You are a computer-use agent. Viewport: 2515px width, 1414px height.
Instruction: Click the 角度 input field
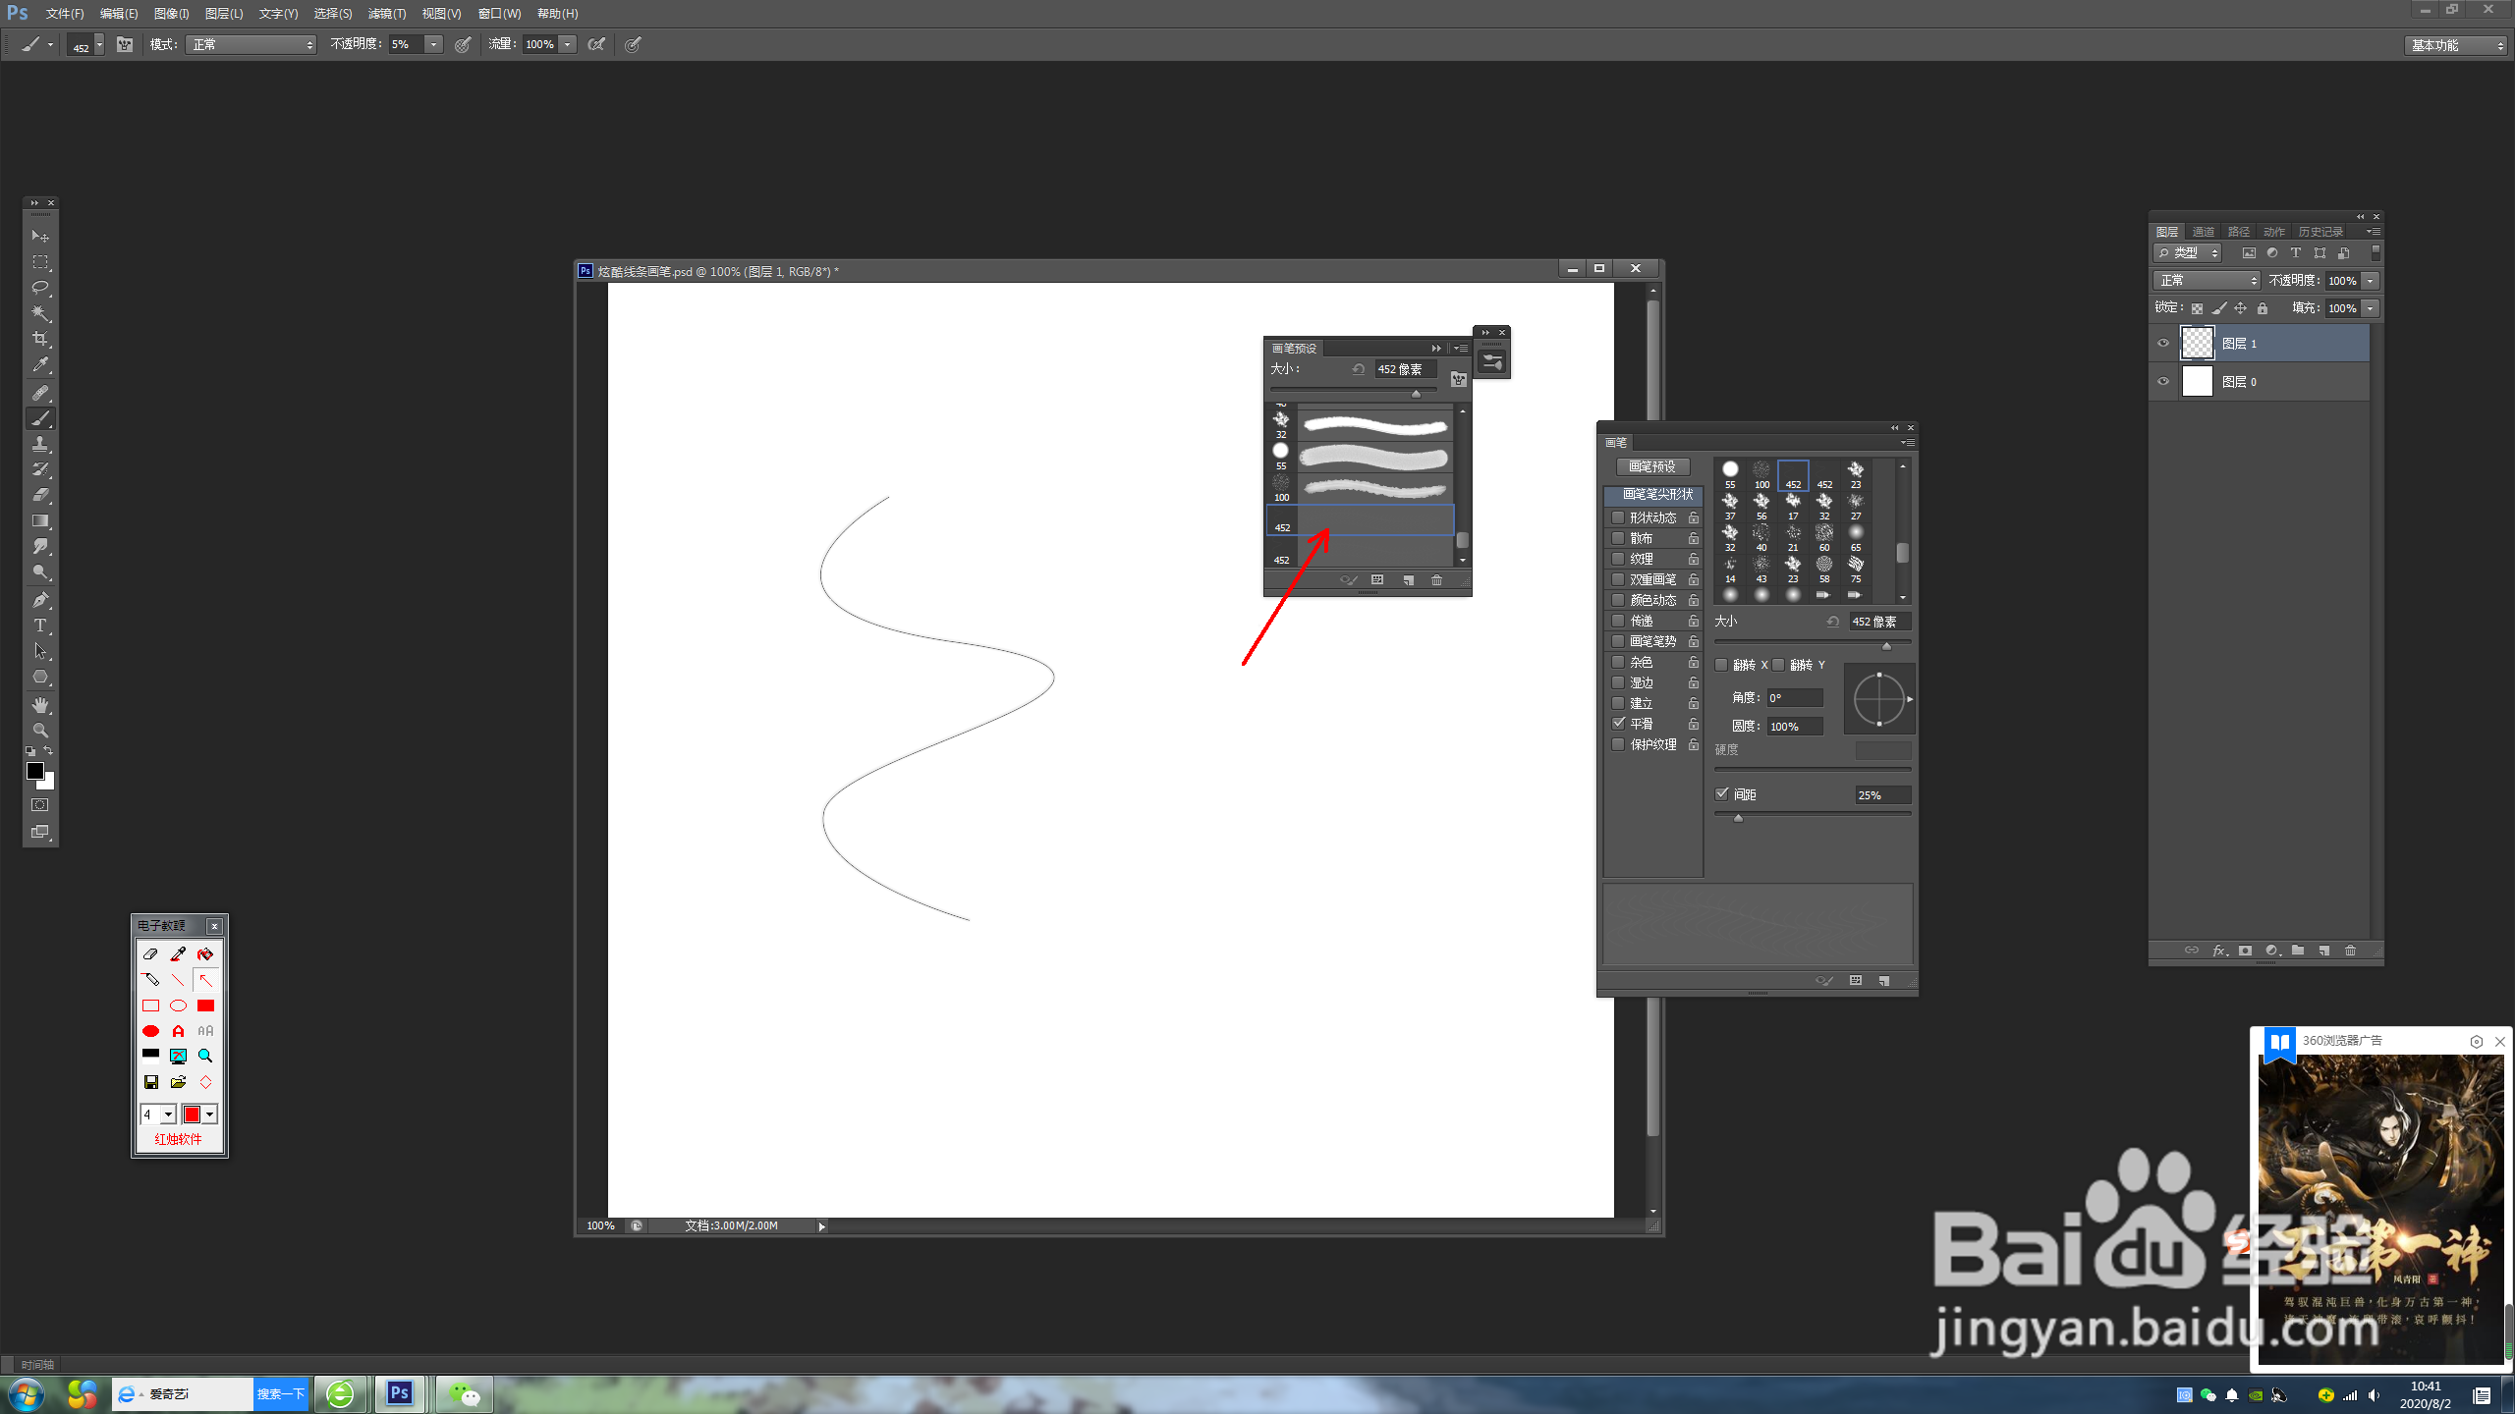1794,698
